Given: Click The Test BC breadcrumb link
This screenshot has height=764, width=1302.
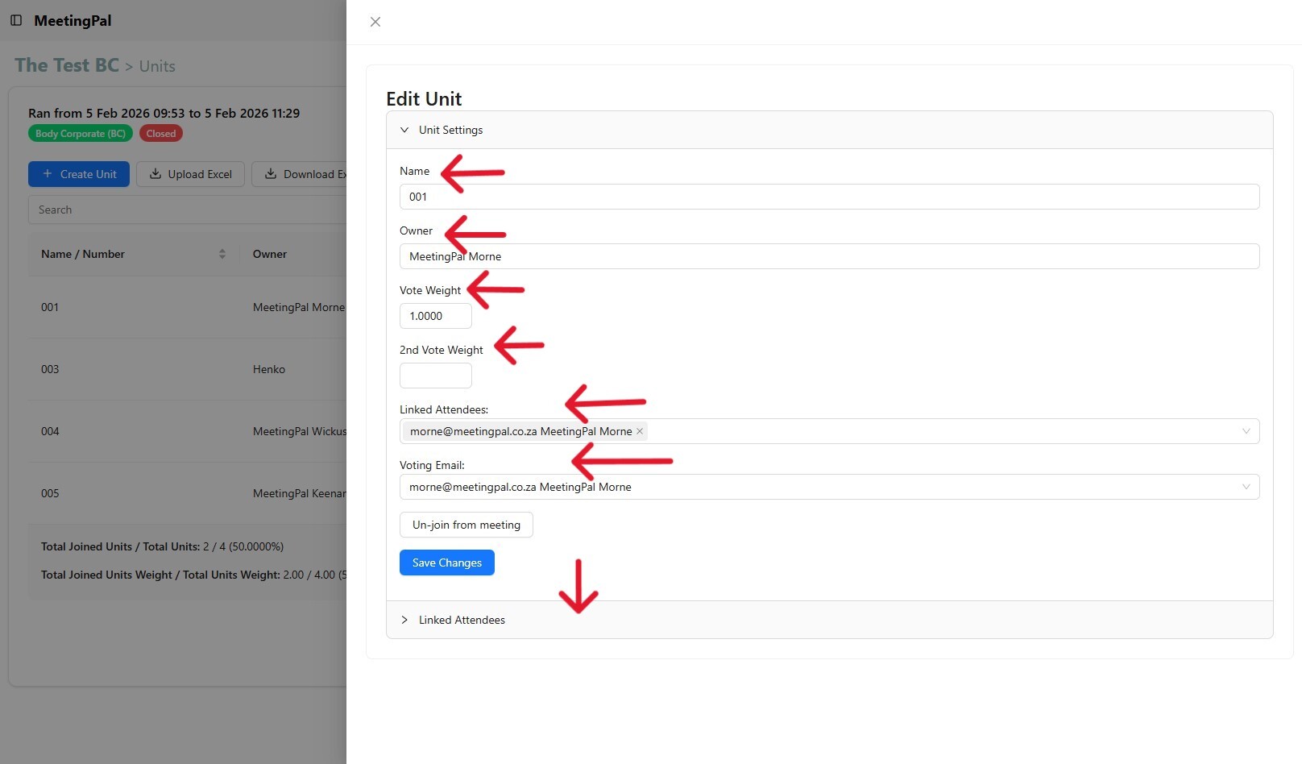Looking at the screenshot, I should tap(67, 65).
